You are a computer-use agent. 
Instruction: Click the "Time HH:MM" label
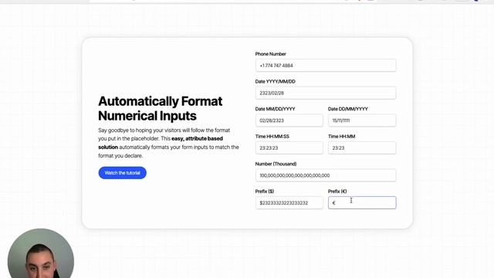pyautogui.click(x=341, y=136)
